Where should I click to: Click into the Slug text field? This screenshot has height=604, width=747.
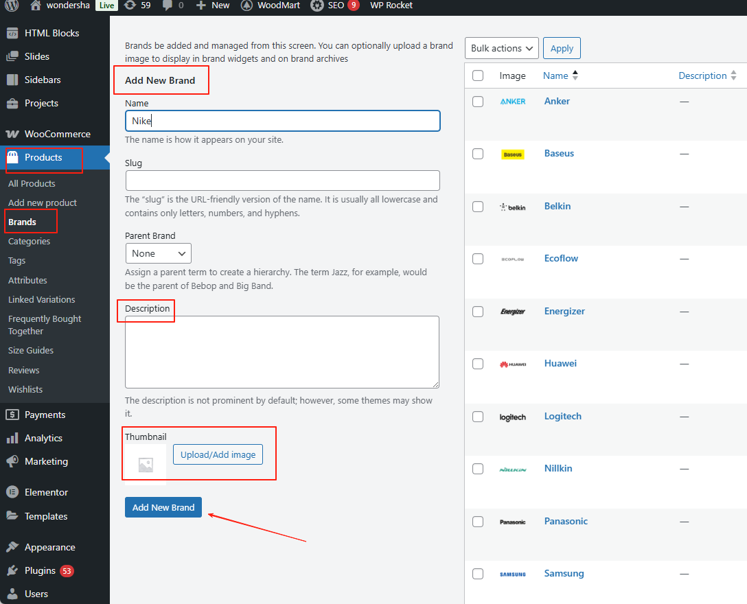[282, 181]
